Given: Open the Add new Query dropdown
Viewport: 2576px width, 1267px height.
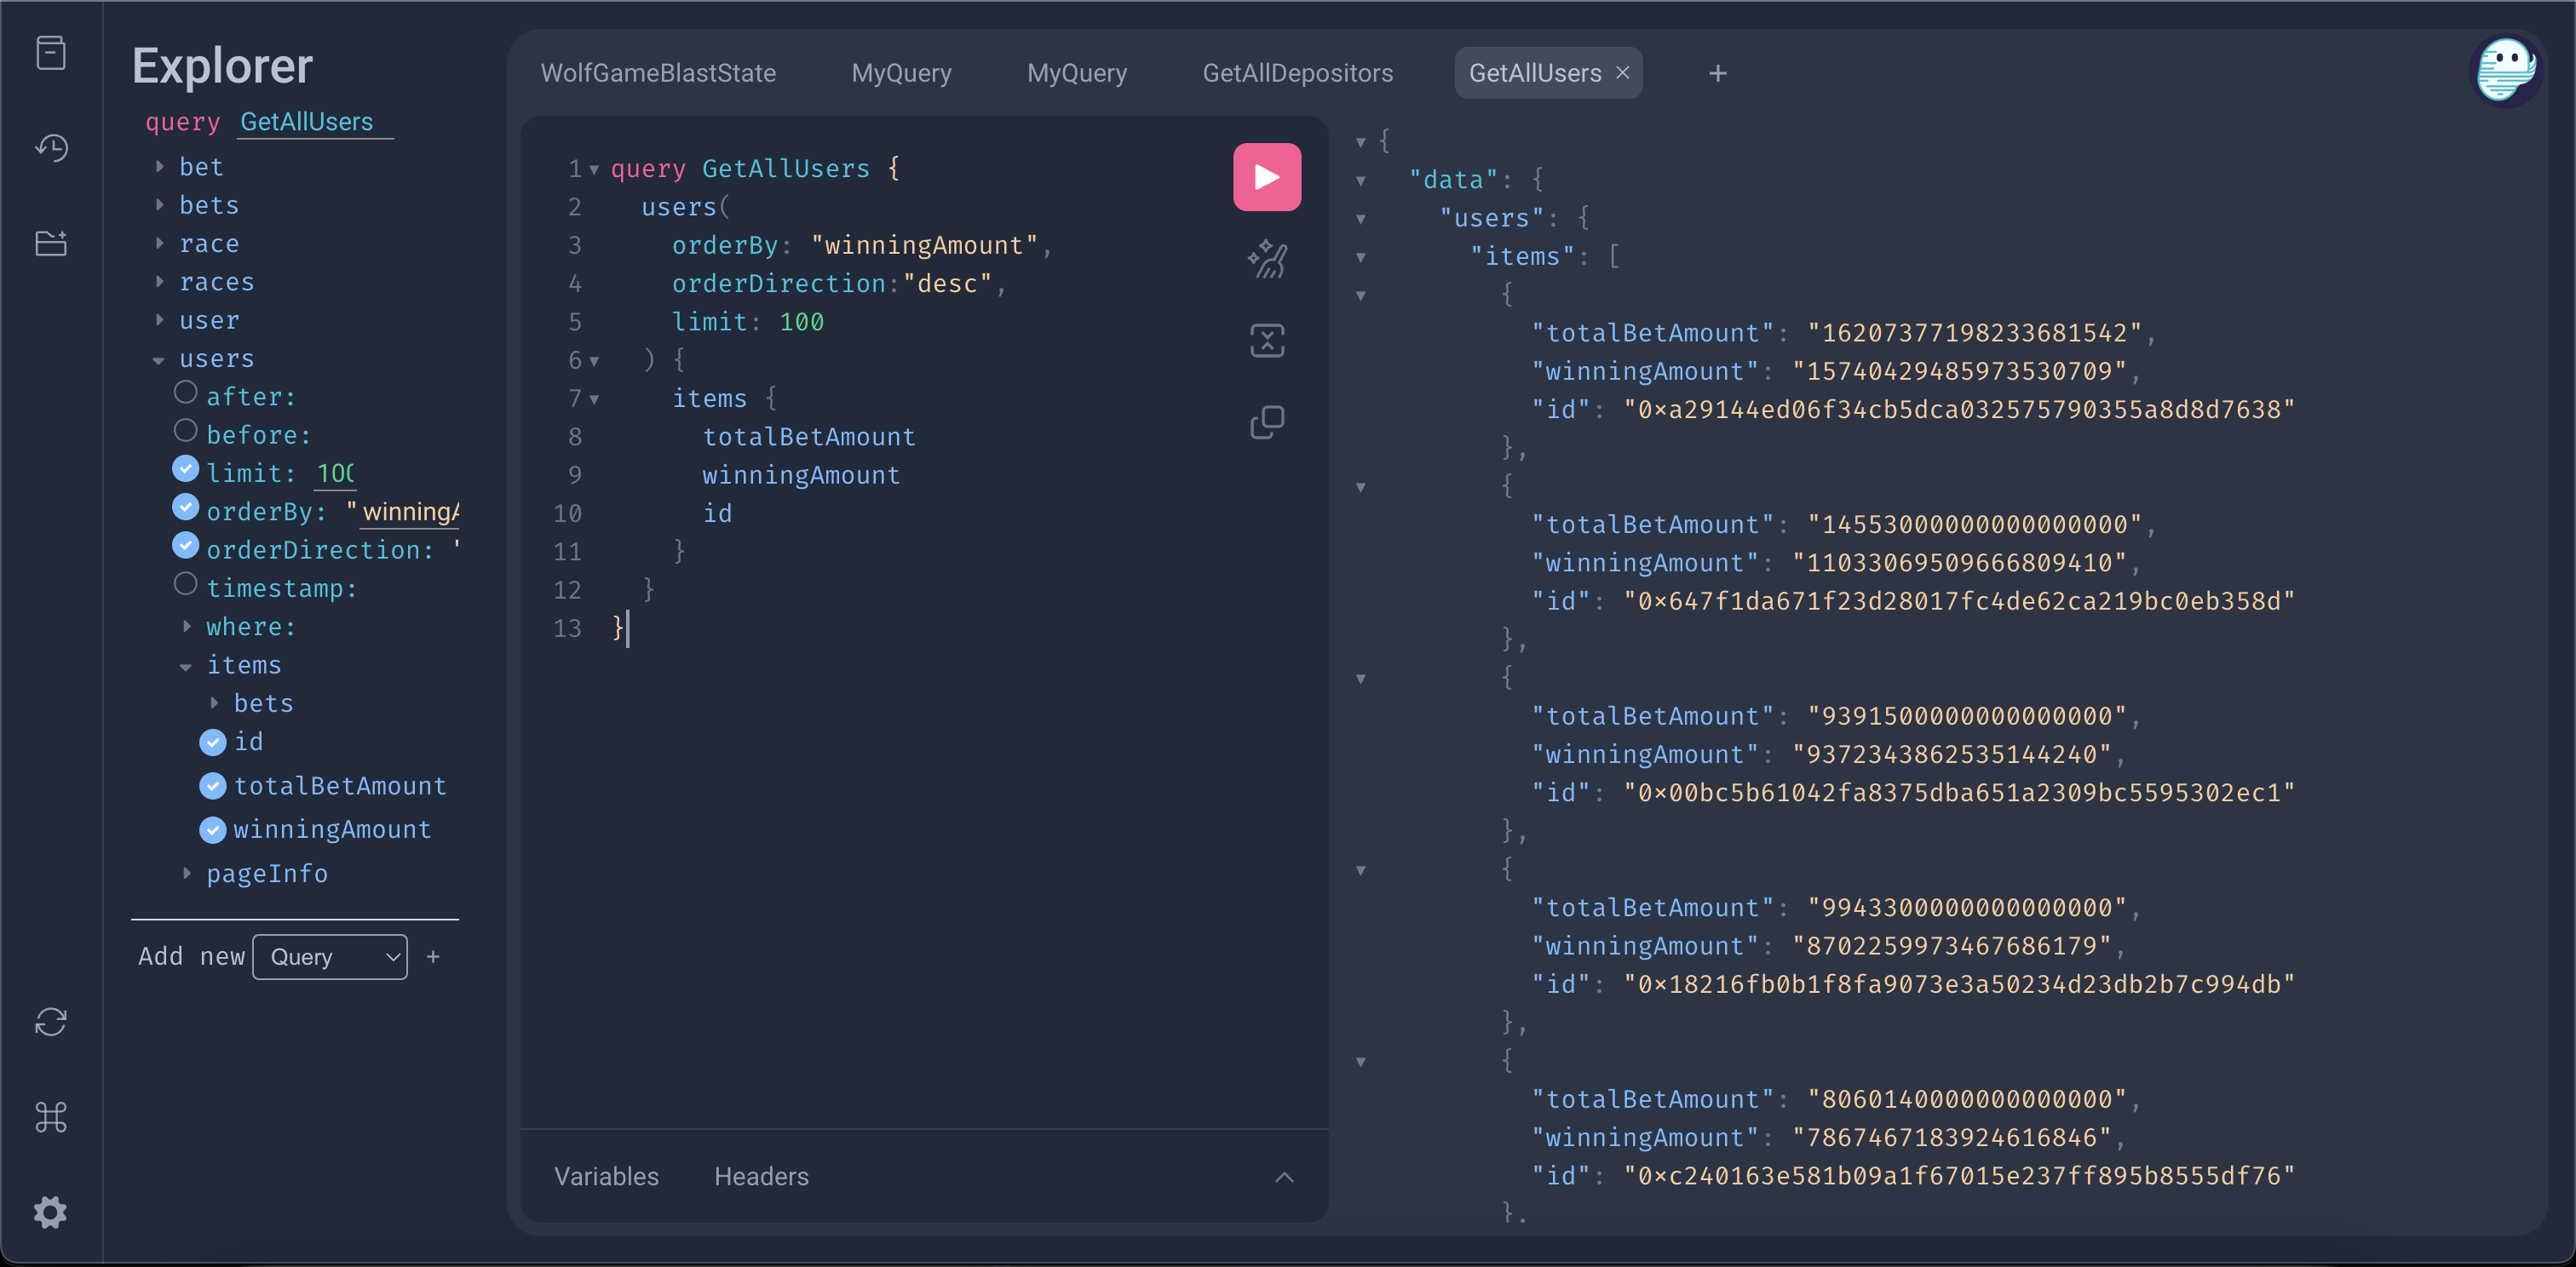Looking at the screenshot, I should [x=329, y=956].
